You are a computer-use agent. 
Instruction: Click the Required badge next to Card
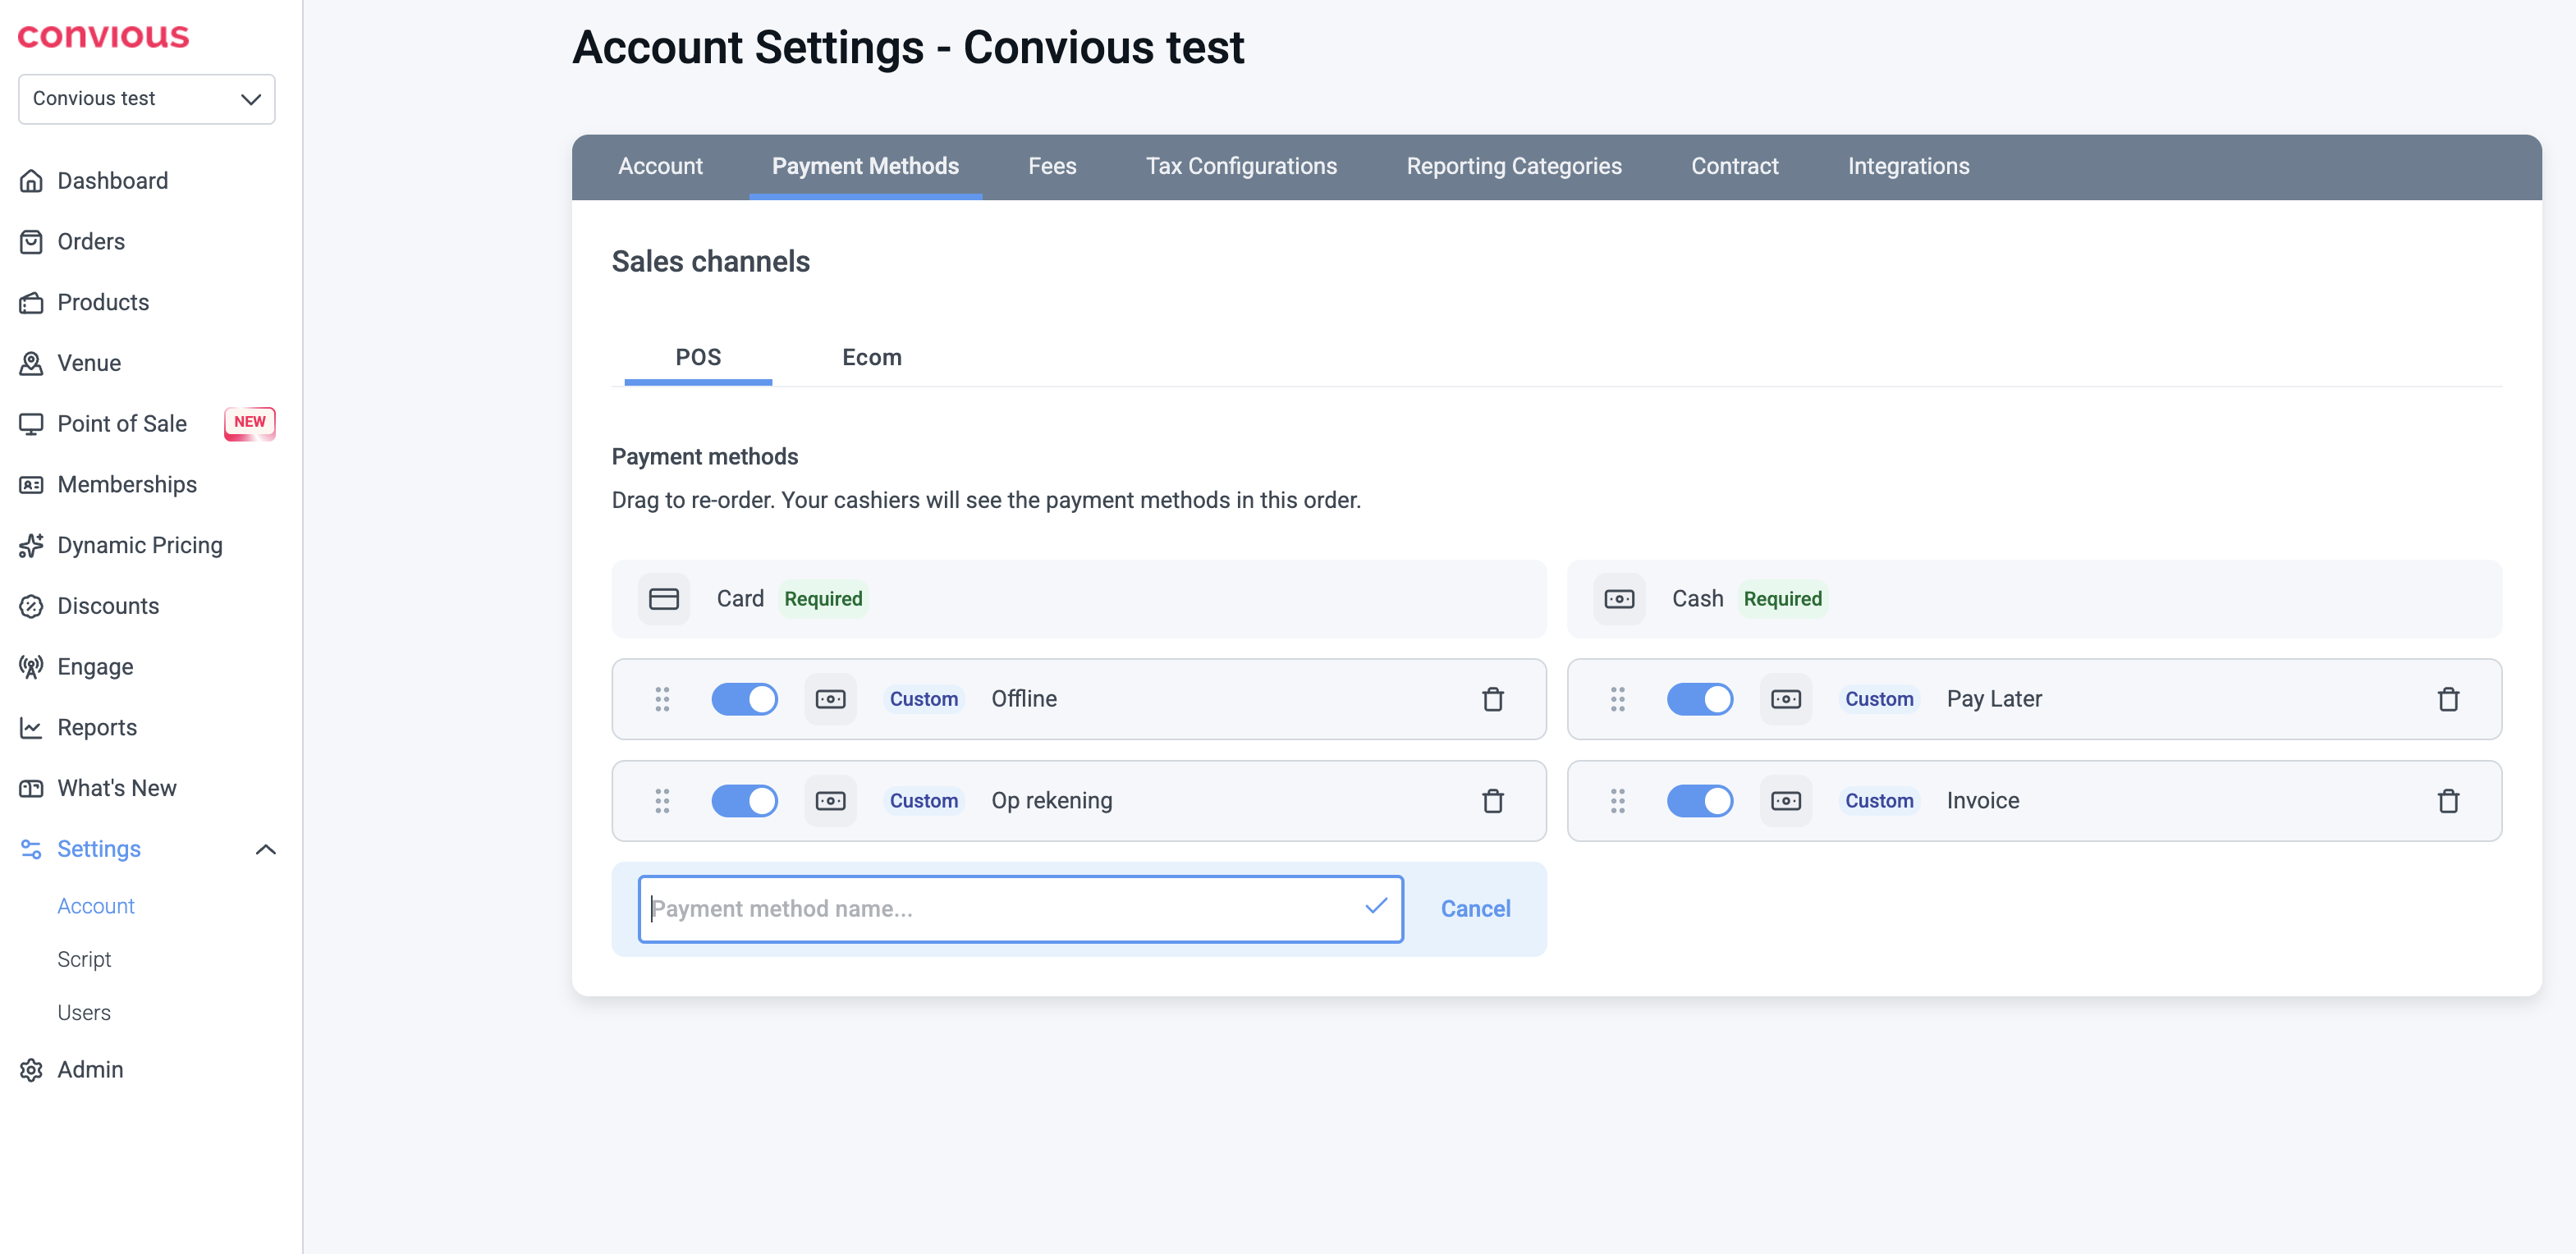pos(823,599)
